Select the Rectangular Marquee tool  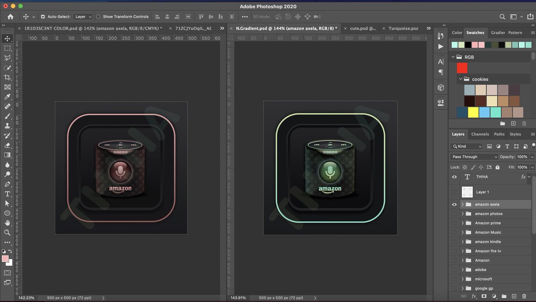(8, 48)
